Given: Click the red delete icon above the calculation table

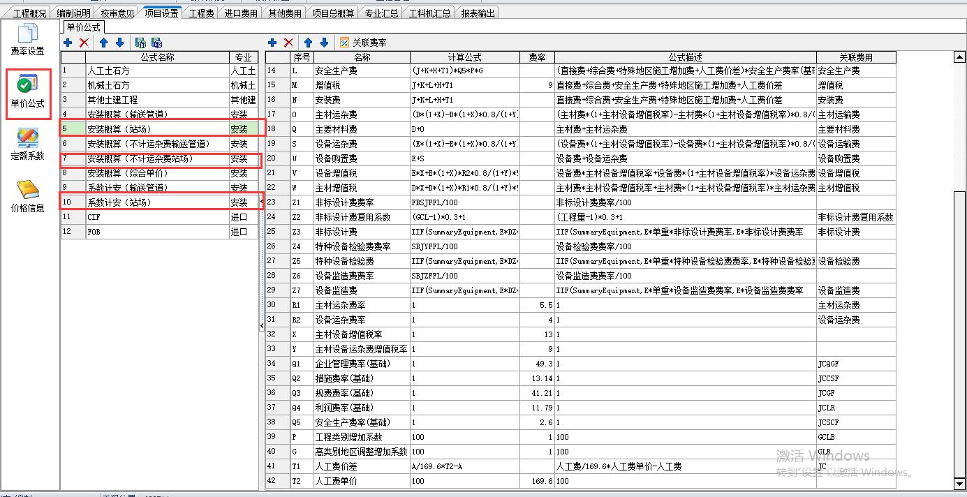Looking at the screenshot, I should 288,43.
